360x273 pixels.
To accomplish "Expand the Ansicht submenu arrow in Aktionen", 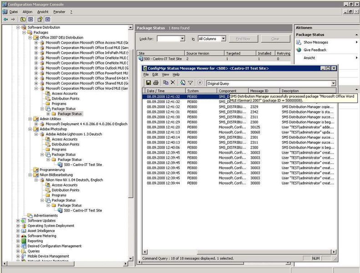I will 356,58.
